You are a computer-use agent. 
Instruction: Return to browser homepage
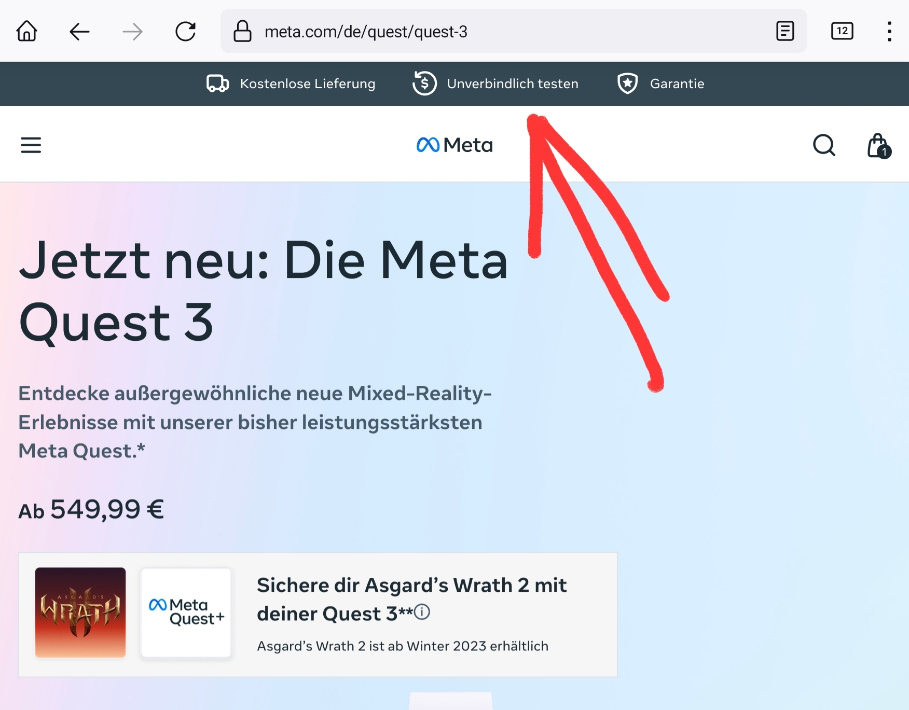(26, 31)
